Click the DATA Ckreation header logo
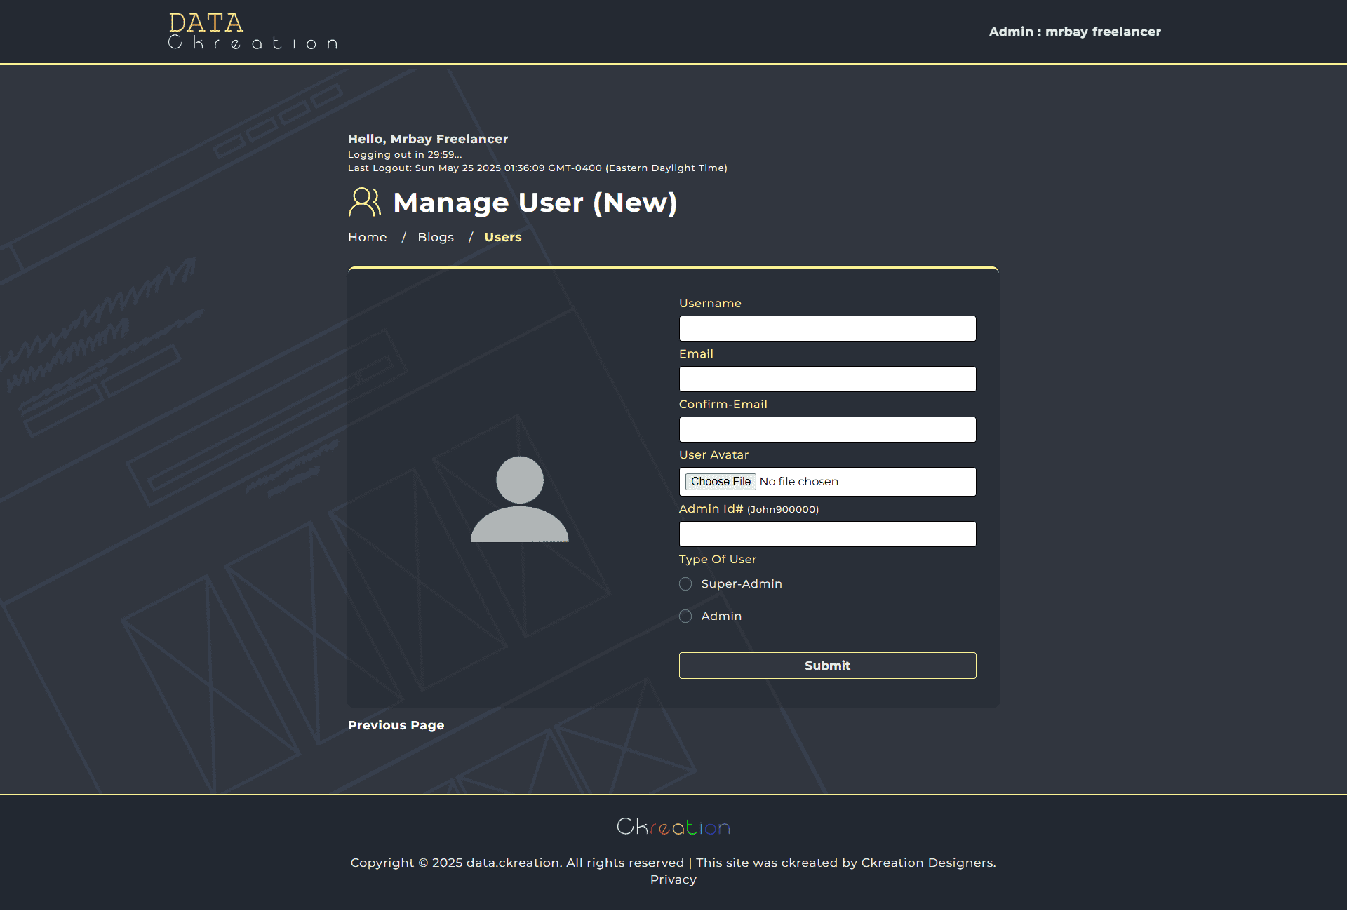Image resolution: width=1347 pixels, height=911 pixels. (253, 32)
